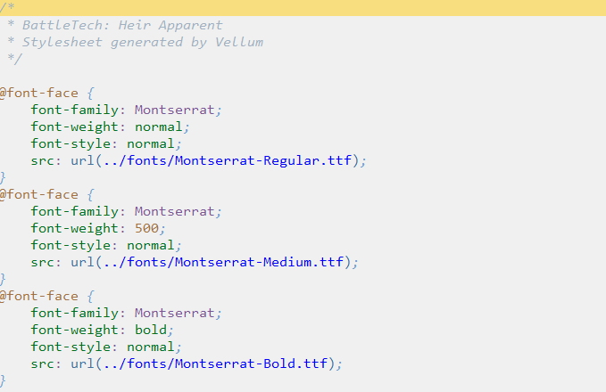Viewport: 606px width, 392px height.
Task: Click the font-weight value 500
Action: 146,228
